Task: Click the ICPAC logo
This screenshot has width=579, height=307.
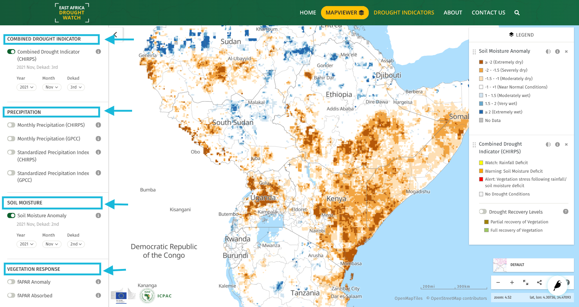Action: point(165,296)
